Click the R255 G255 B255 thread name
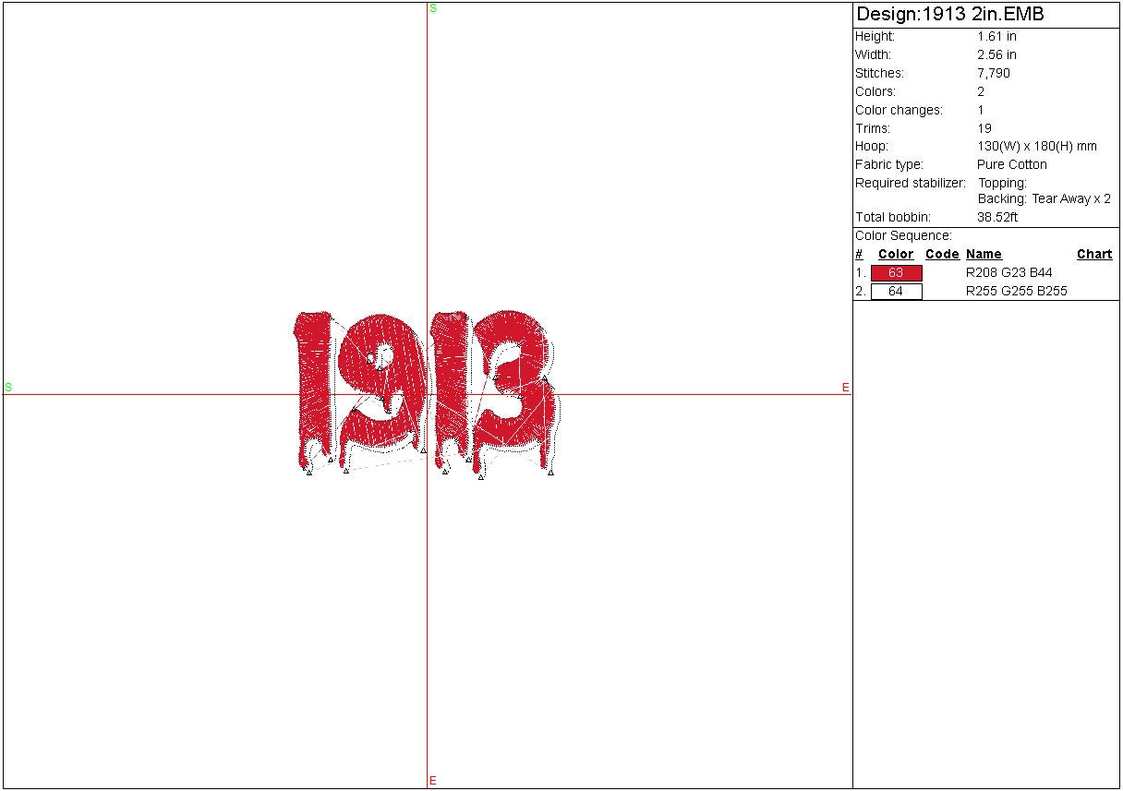The height and width of the screenshot is (791, 1123). (1016, 292)
